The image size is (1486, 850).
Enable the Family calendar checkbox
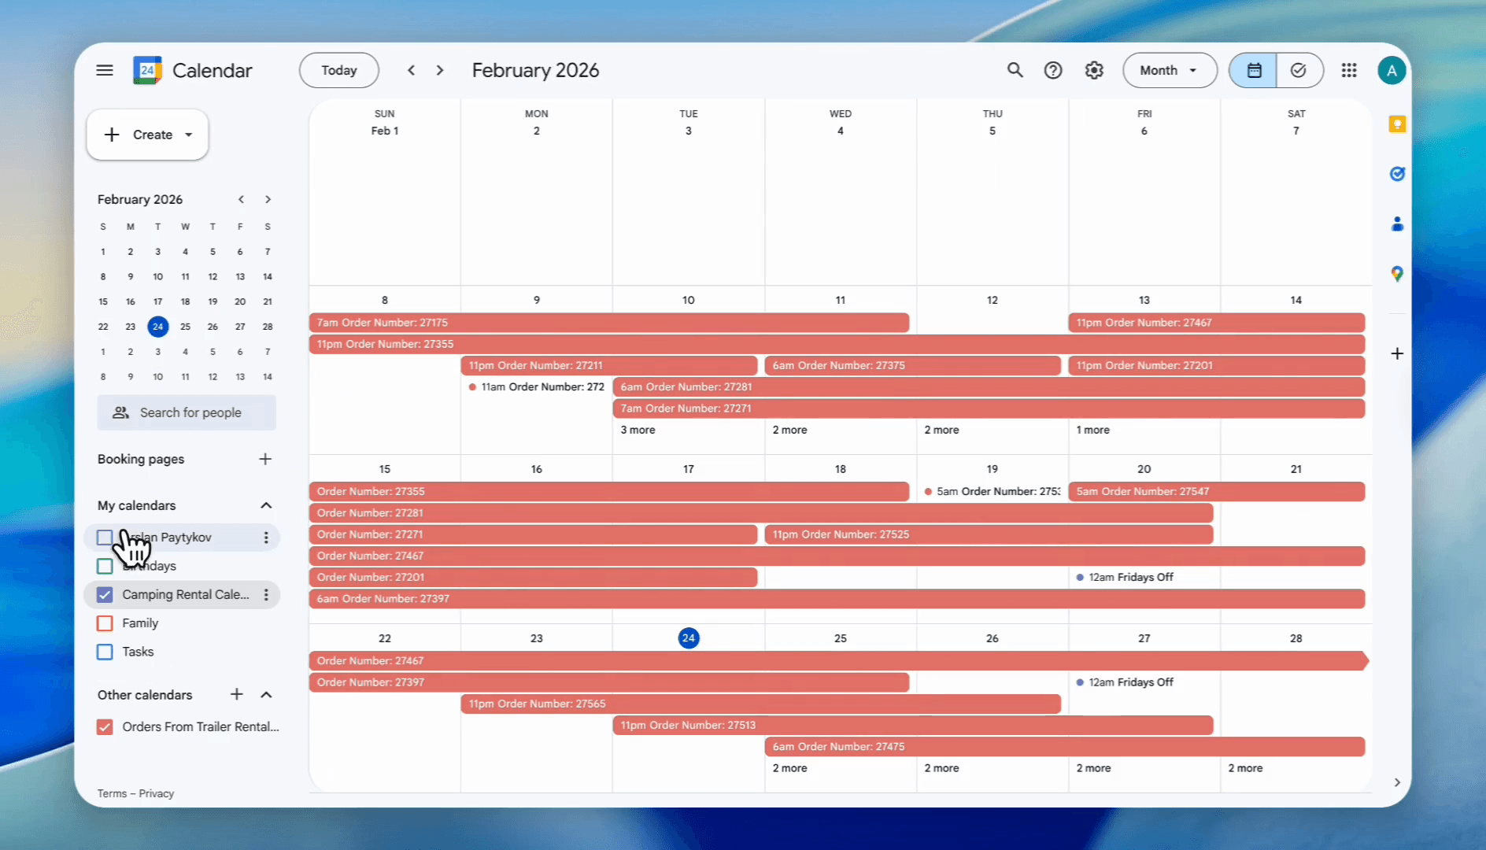(105, 623)
